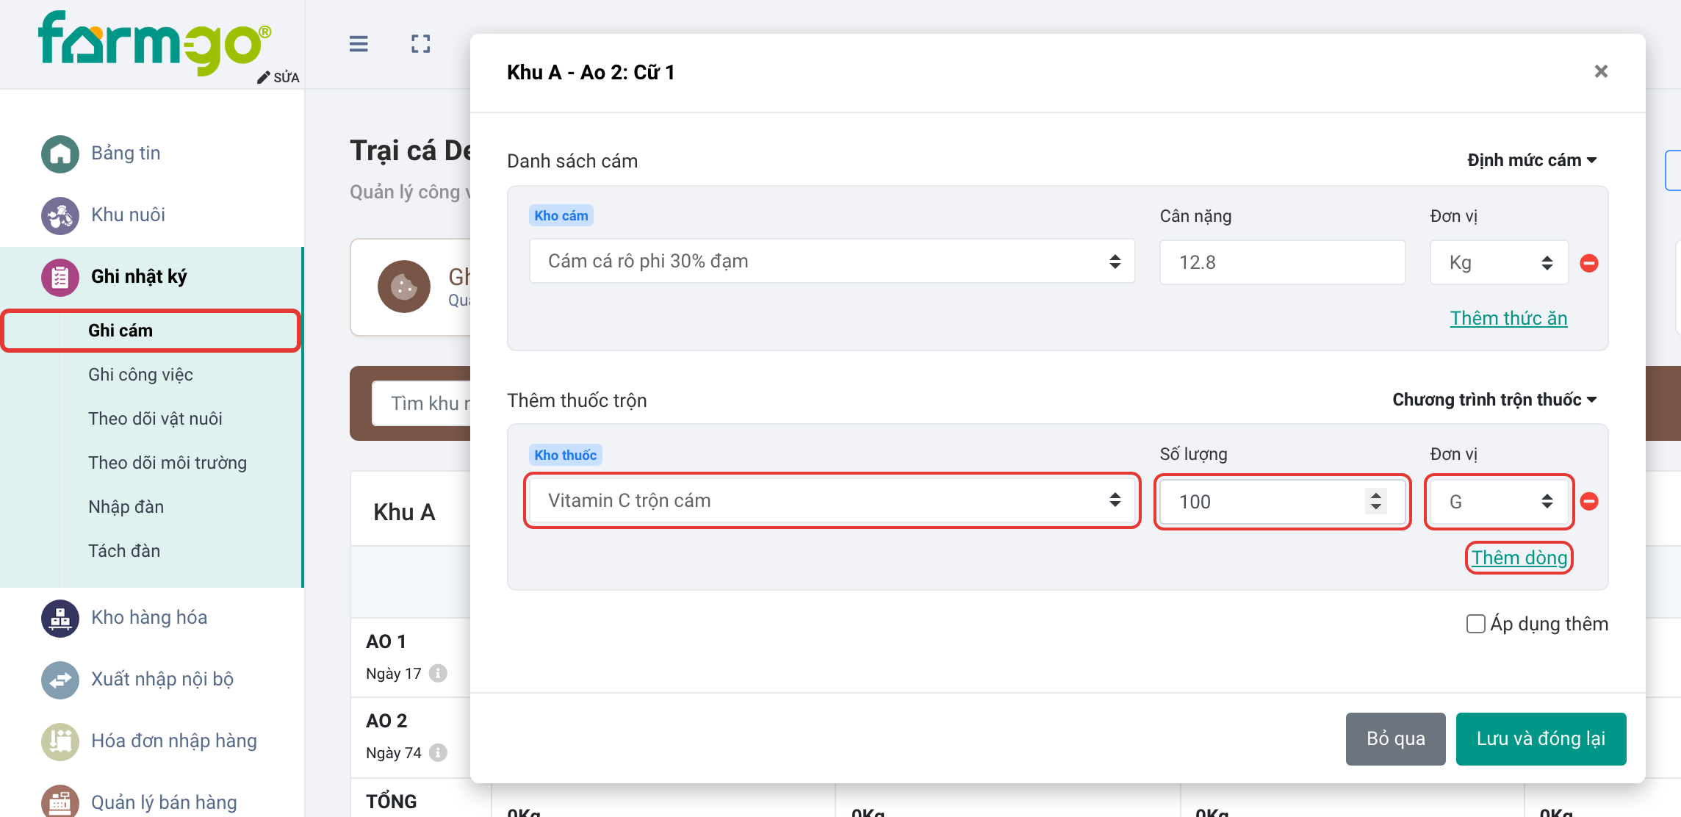The image size is (1681, 817).
Task: Click the Kho hàng hóa icon
Action: tap(60, 618)
